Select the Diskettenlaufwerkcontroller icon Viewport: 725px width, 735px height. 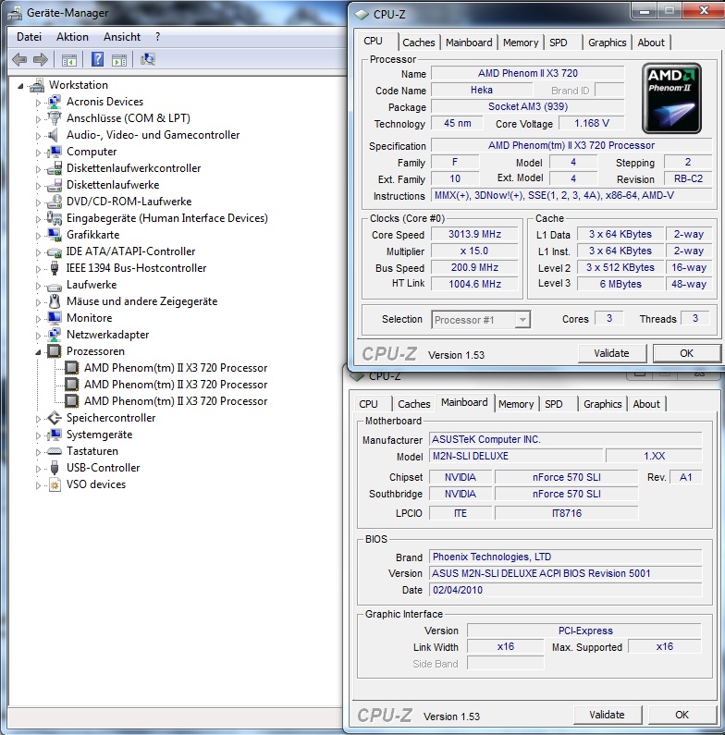pos(55,168)
